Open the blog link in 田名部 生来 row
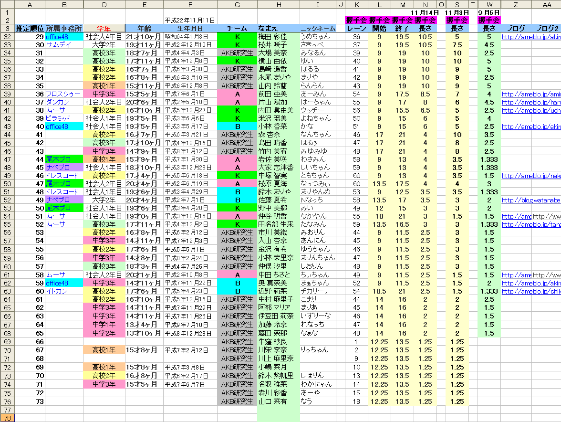The width and height of the screenshot is (561, 422). click(531, 224)
